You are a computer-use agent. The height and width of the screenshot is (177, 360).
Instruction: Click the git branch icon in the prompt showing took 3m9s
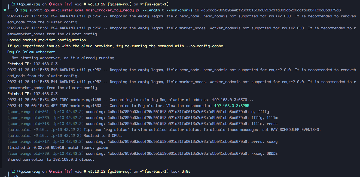tap(50, 172)
